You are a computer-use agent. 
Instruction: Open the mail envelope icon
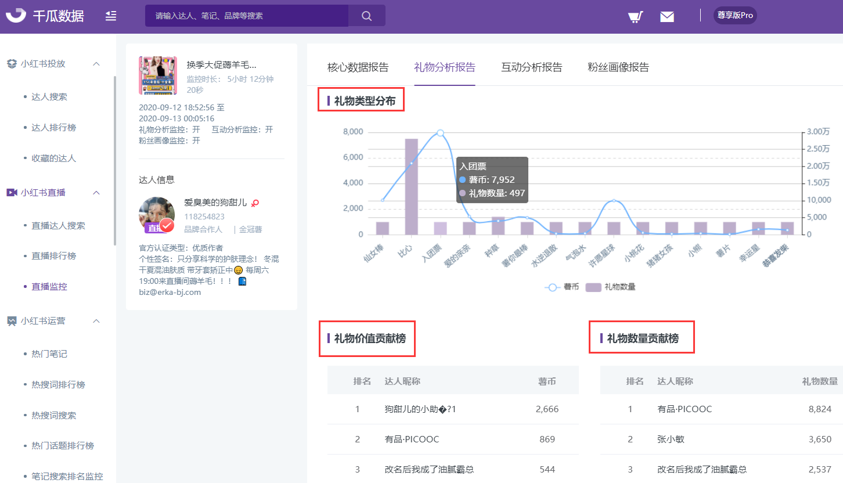(667, 17)
